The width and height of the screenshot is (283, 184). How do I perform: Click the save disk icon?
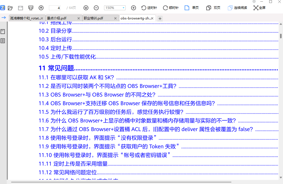pyautogui.click(x=21, y=8)
